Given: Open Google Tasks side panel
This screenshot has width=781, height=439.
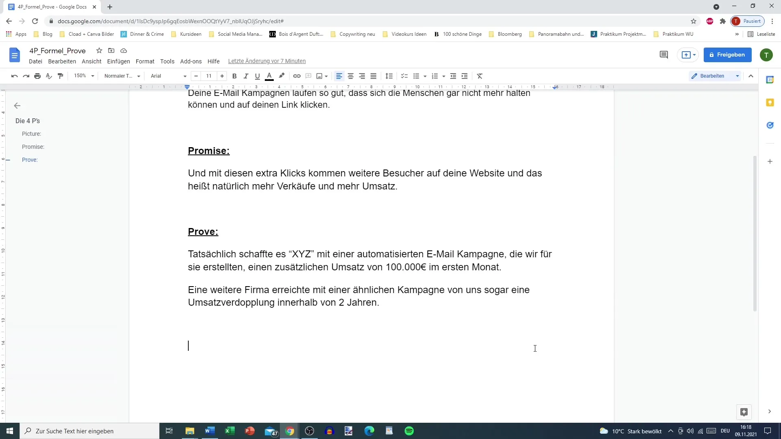Looking at the screenshot, I should [770, 125].
